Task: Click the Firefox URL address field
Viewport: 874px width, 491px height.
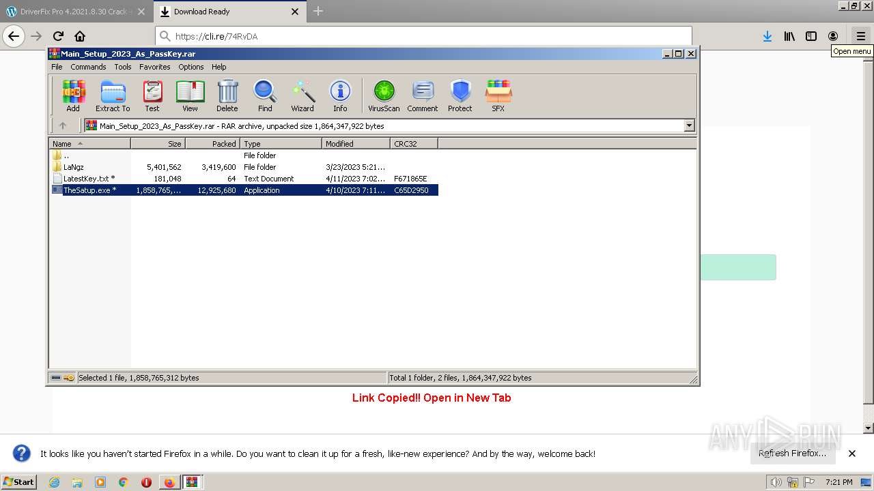Action: click(423, 36)
